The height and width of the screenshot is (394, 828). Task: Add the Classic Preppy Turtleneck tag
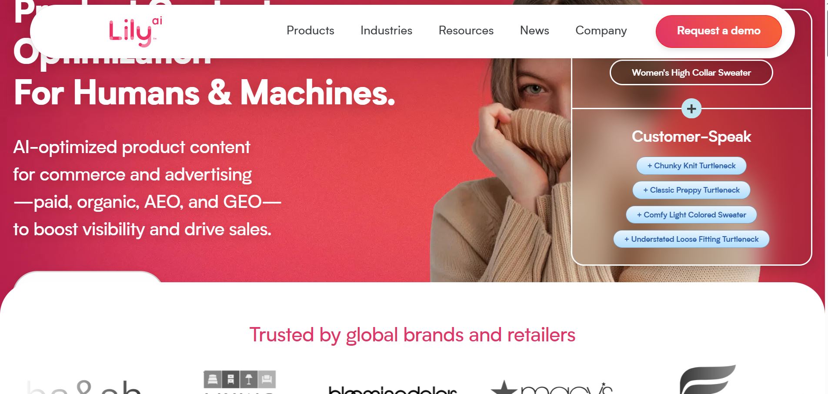(691, 190)
